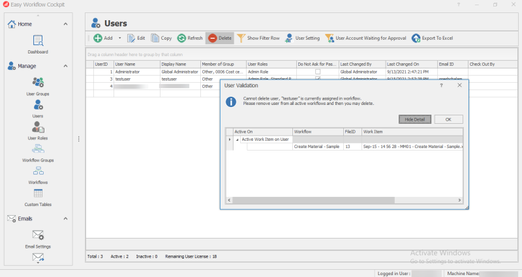This screenshot has width=522, height=277.
Task: Open the Add button dropdown arrow
Action: 119,38
